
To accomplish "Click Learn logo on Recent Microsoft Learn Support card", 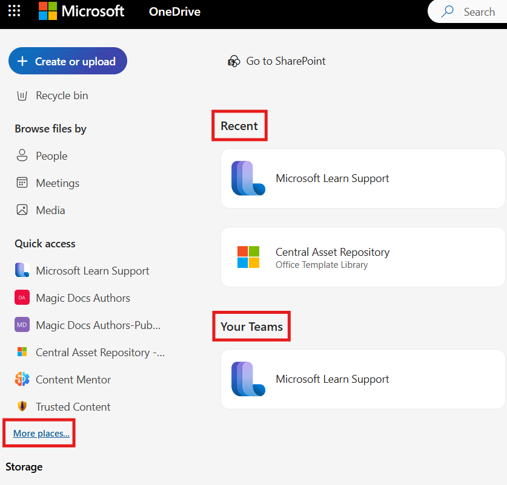I will (248, 178).
